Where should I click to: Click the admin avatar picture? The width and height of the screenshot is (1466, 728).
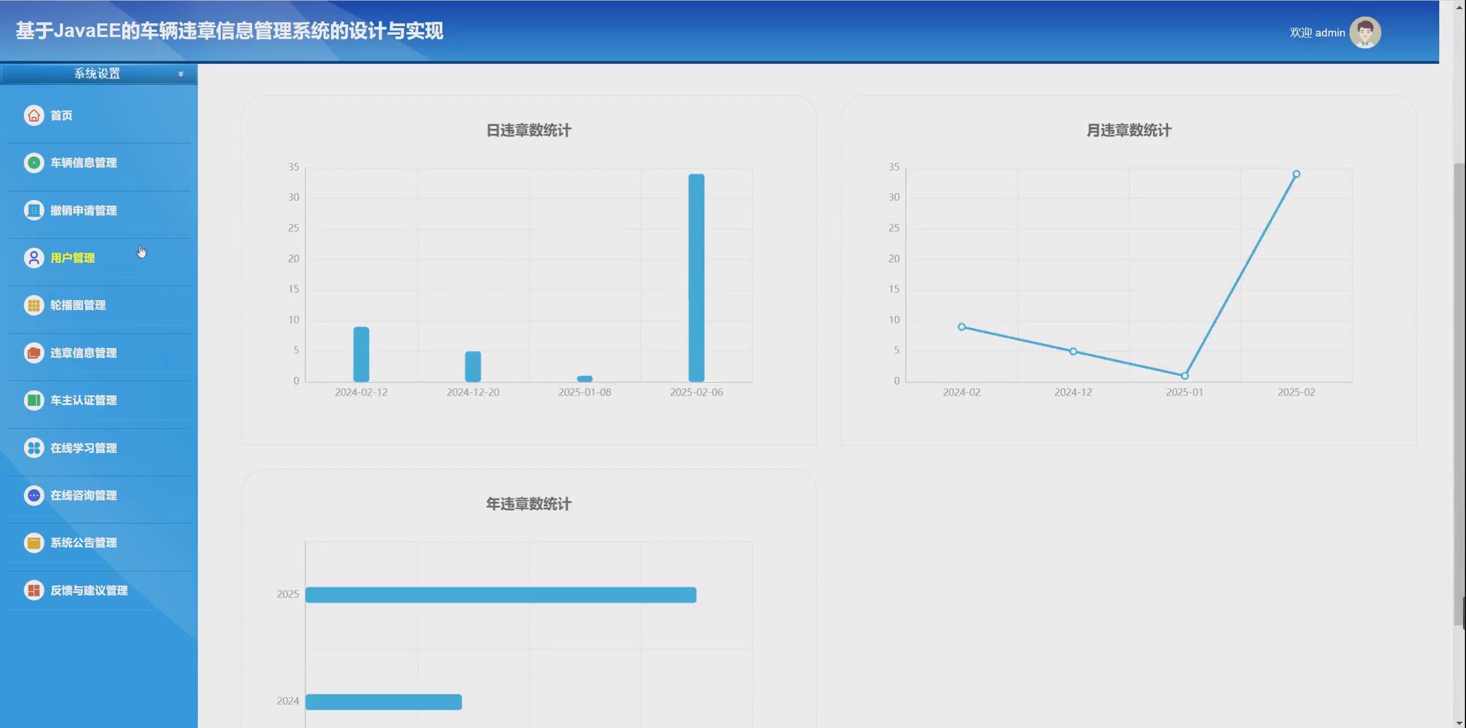(1365, 32)
